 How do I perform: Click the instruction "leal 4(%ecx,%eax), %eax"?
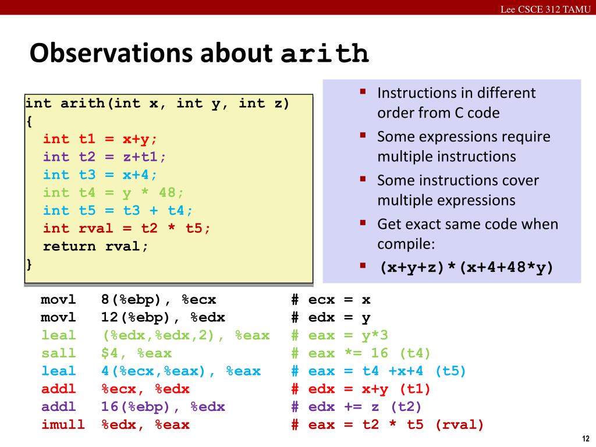pos(151,371)
